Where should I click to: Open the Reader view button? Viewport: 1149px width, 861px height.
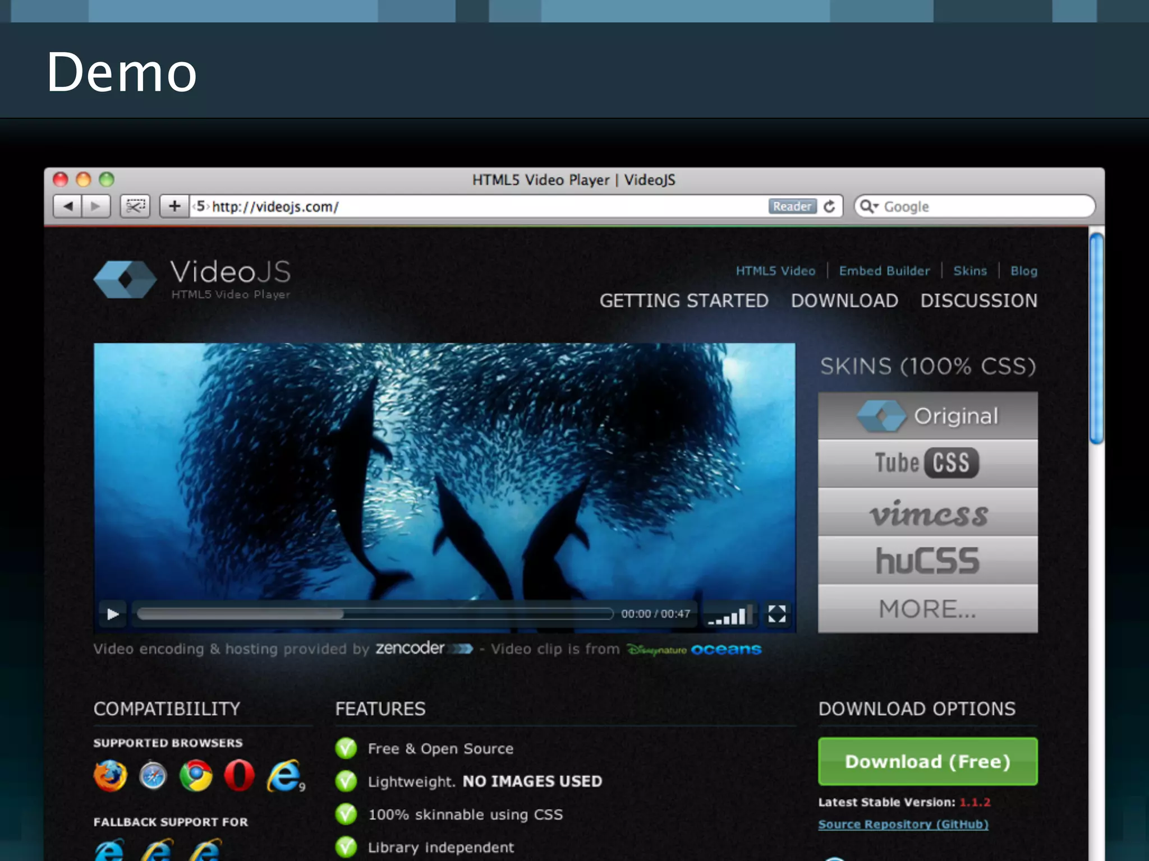(x=792, y=206)
